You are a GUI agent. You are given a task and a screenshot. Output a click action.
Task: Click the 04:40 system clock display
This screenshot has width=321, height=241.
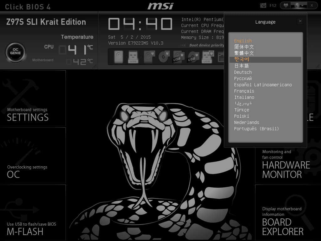(140, 24)
